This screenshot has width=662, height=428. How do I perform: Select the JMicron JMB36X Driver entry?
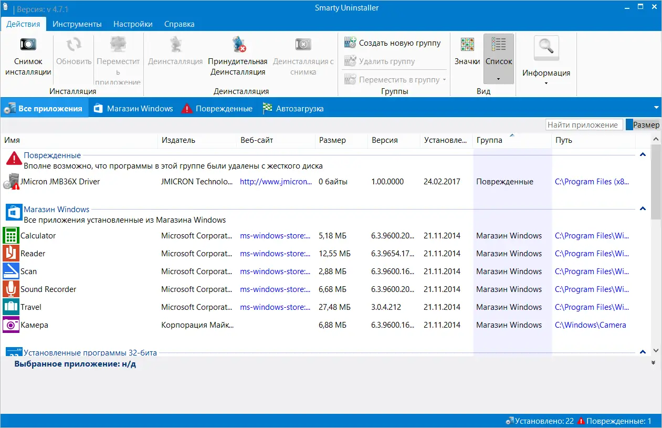pyautogui.click(x=60, y=182)
